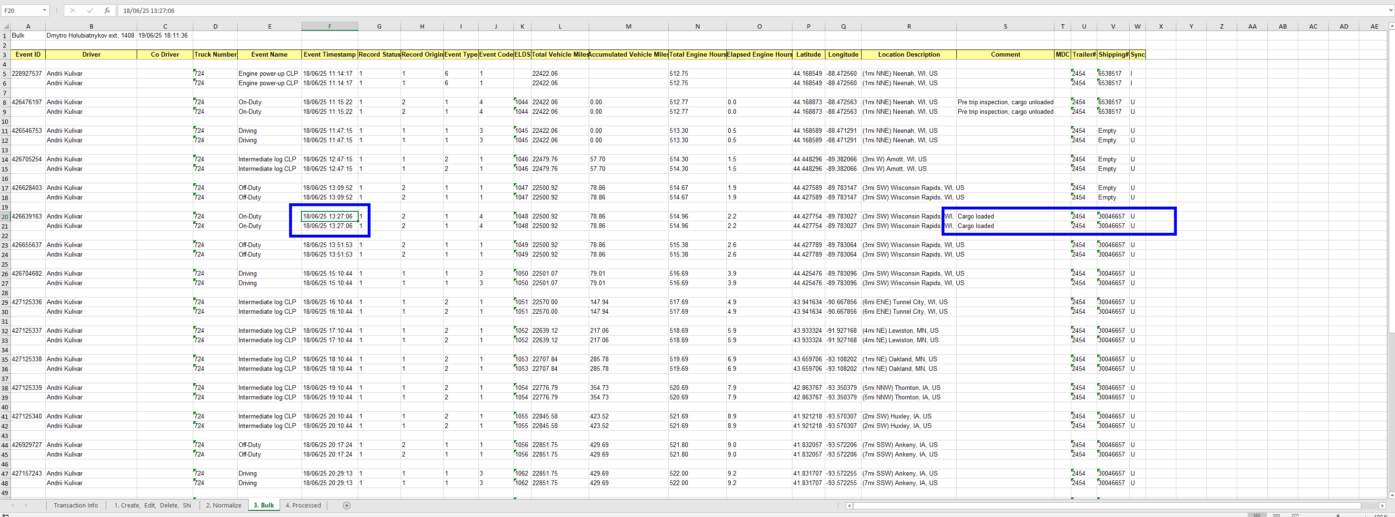This screenshot has height=517, width=1395.
Task: Click Total Vehicle Miles cell 22639.12 in row 32
Action: pyautogui.click(x=560, y=331)
